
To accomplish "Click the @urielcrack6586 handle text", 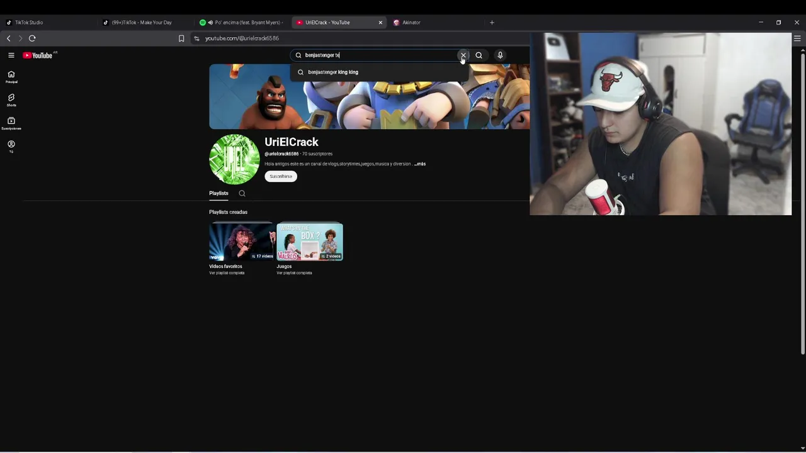I will [x=281, y=154].
